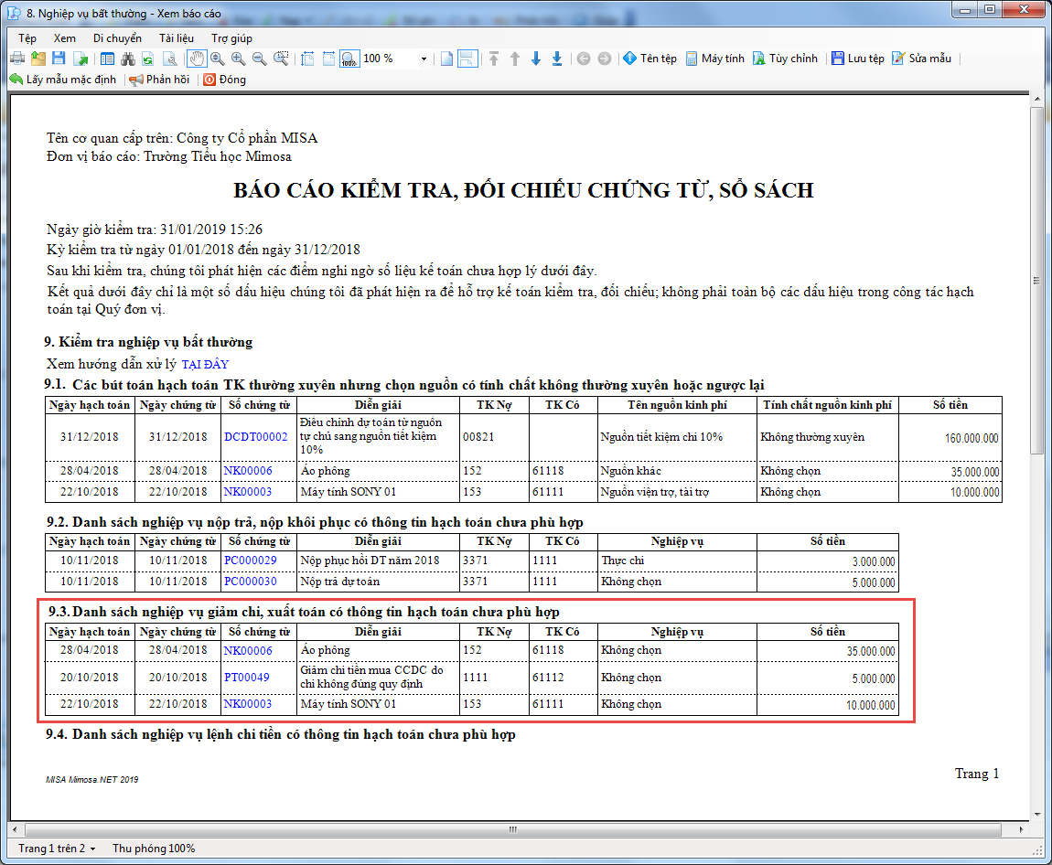This screenshot has width=1052, height=865.
Task: Select the Hand pan tool
Action: pos(196,59)
